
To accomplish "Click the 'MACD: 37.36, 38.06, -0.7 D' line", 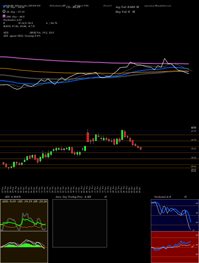I will (19, 26).
